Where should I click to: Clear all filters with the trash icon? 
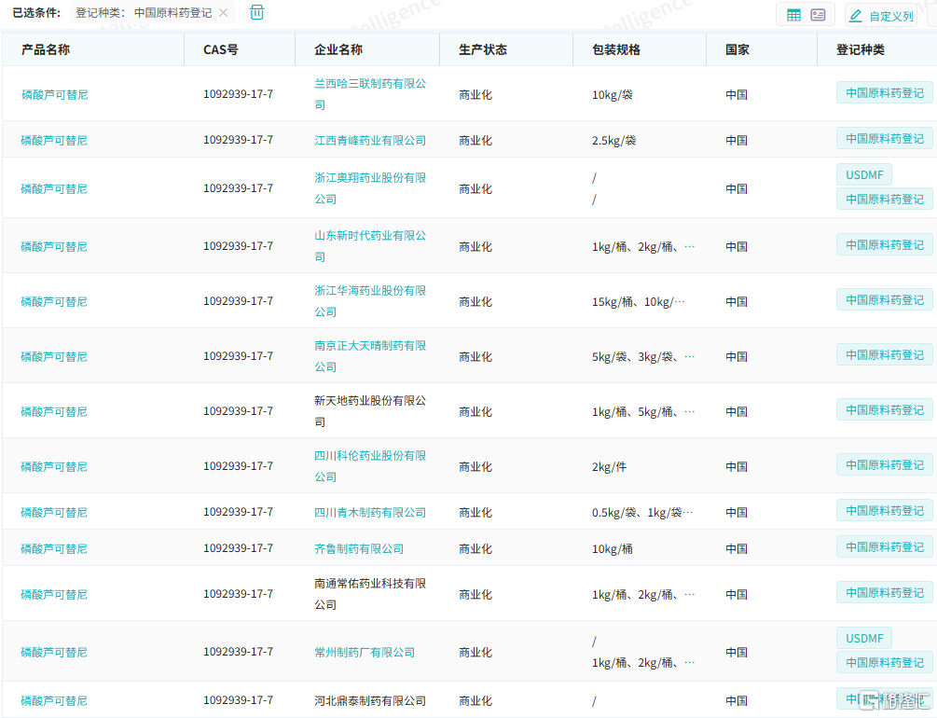click(257, 12)
